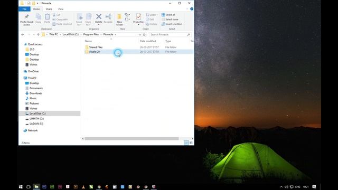Viewport: 338px width, 190px height.
Task: Click the Move to icon
Action: (79, 17)
